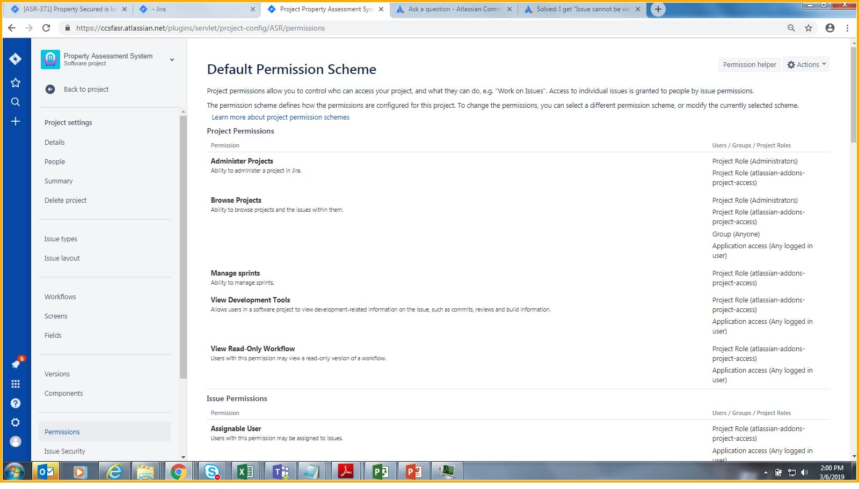Click the sidebar scroll down arrow
859x489 pixels.
183,457
